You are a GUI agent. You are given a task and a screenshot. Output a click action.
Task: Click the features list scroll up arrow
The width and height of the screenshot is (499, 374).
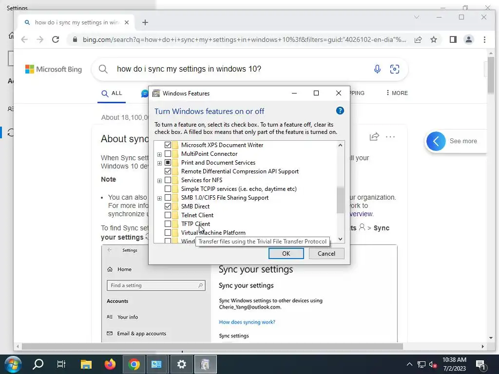[340, 145]
